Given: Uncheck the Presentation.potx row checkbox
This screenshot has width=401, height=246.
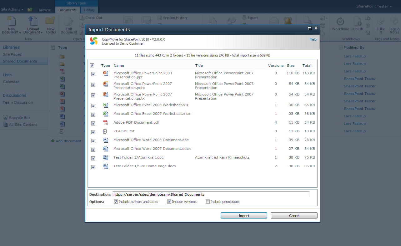Looking at the screenshot, I should click(x=93, y=85).
